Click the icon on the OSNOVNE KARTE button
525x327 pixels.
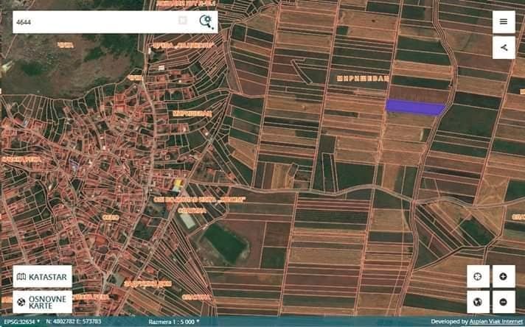tap(21, 302)
